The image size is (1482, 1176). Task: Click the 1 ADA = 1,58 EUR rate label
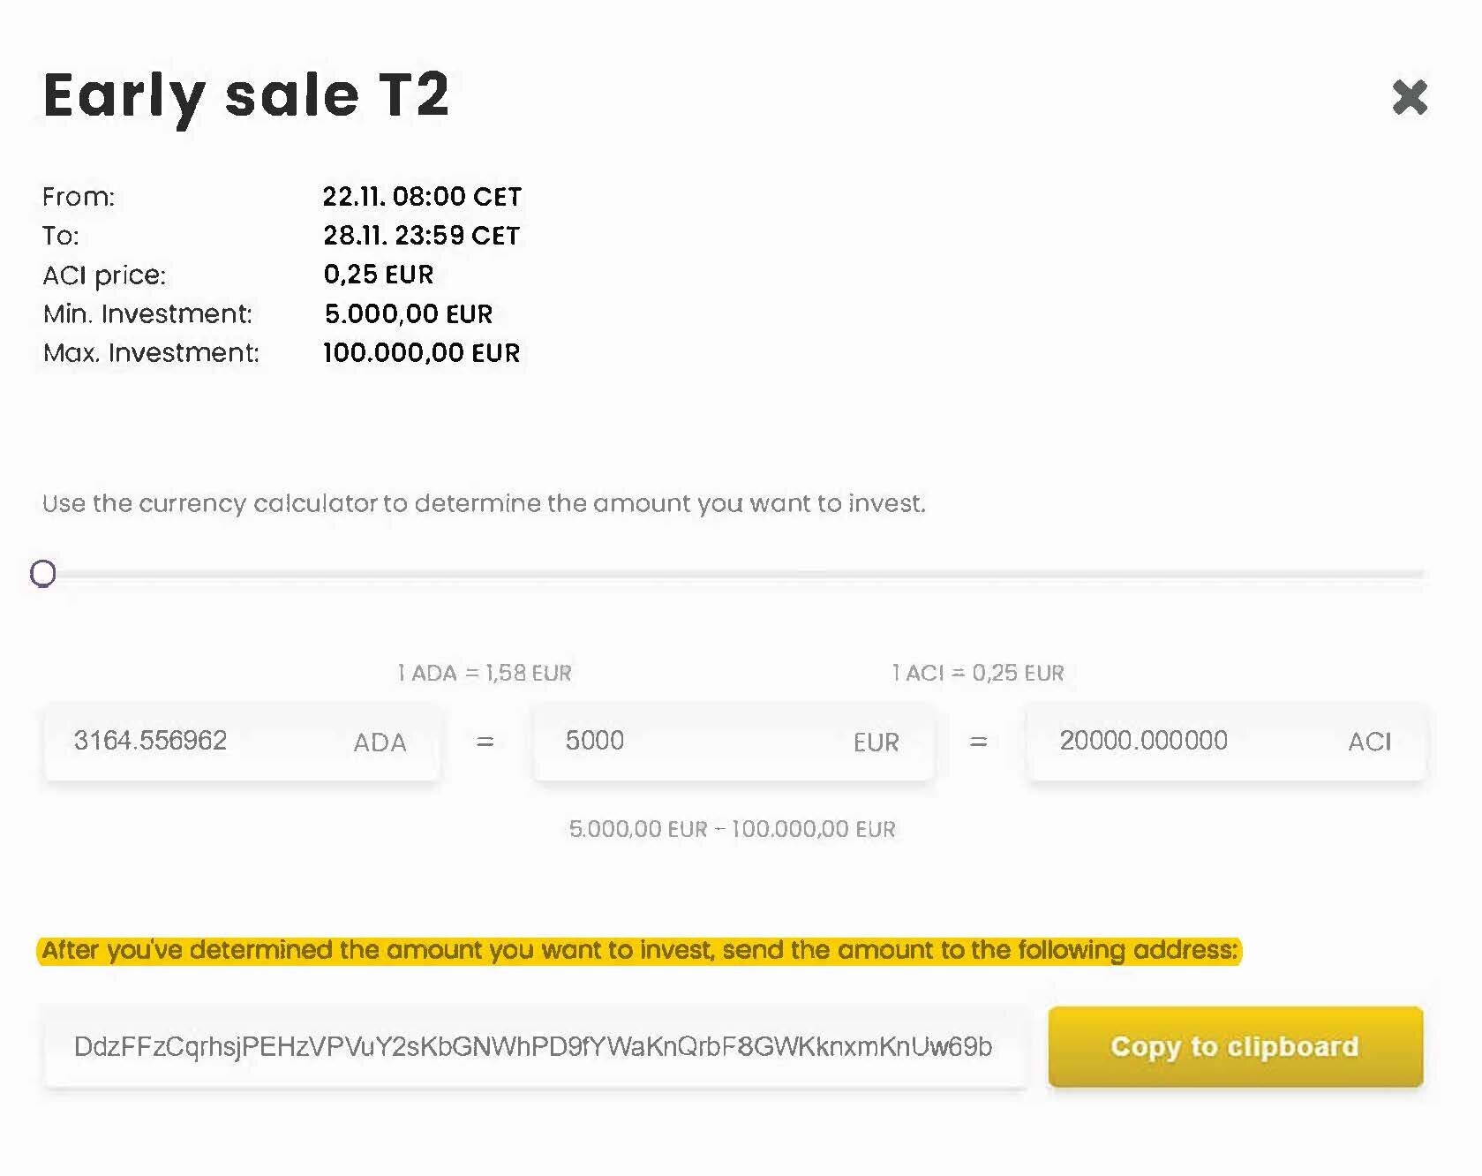point(485,673)
